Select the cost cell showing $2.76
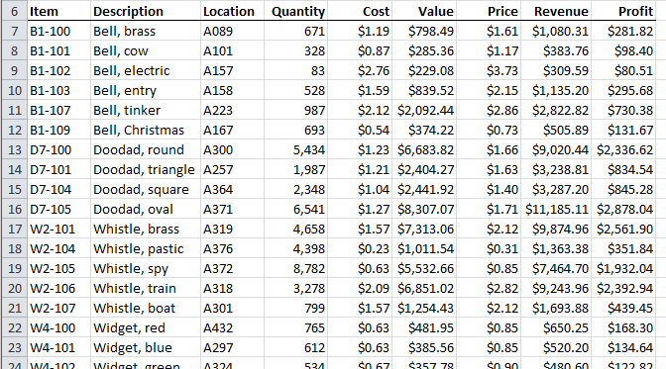Viewport: 666px width, 369px height. [x=360, y=70]
